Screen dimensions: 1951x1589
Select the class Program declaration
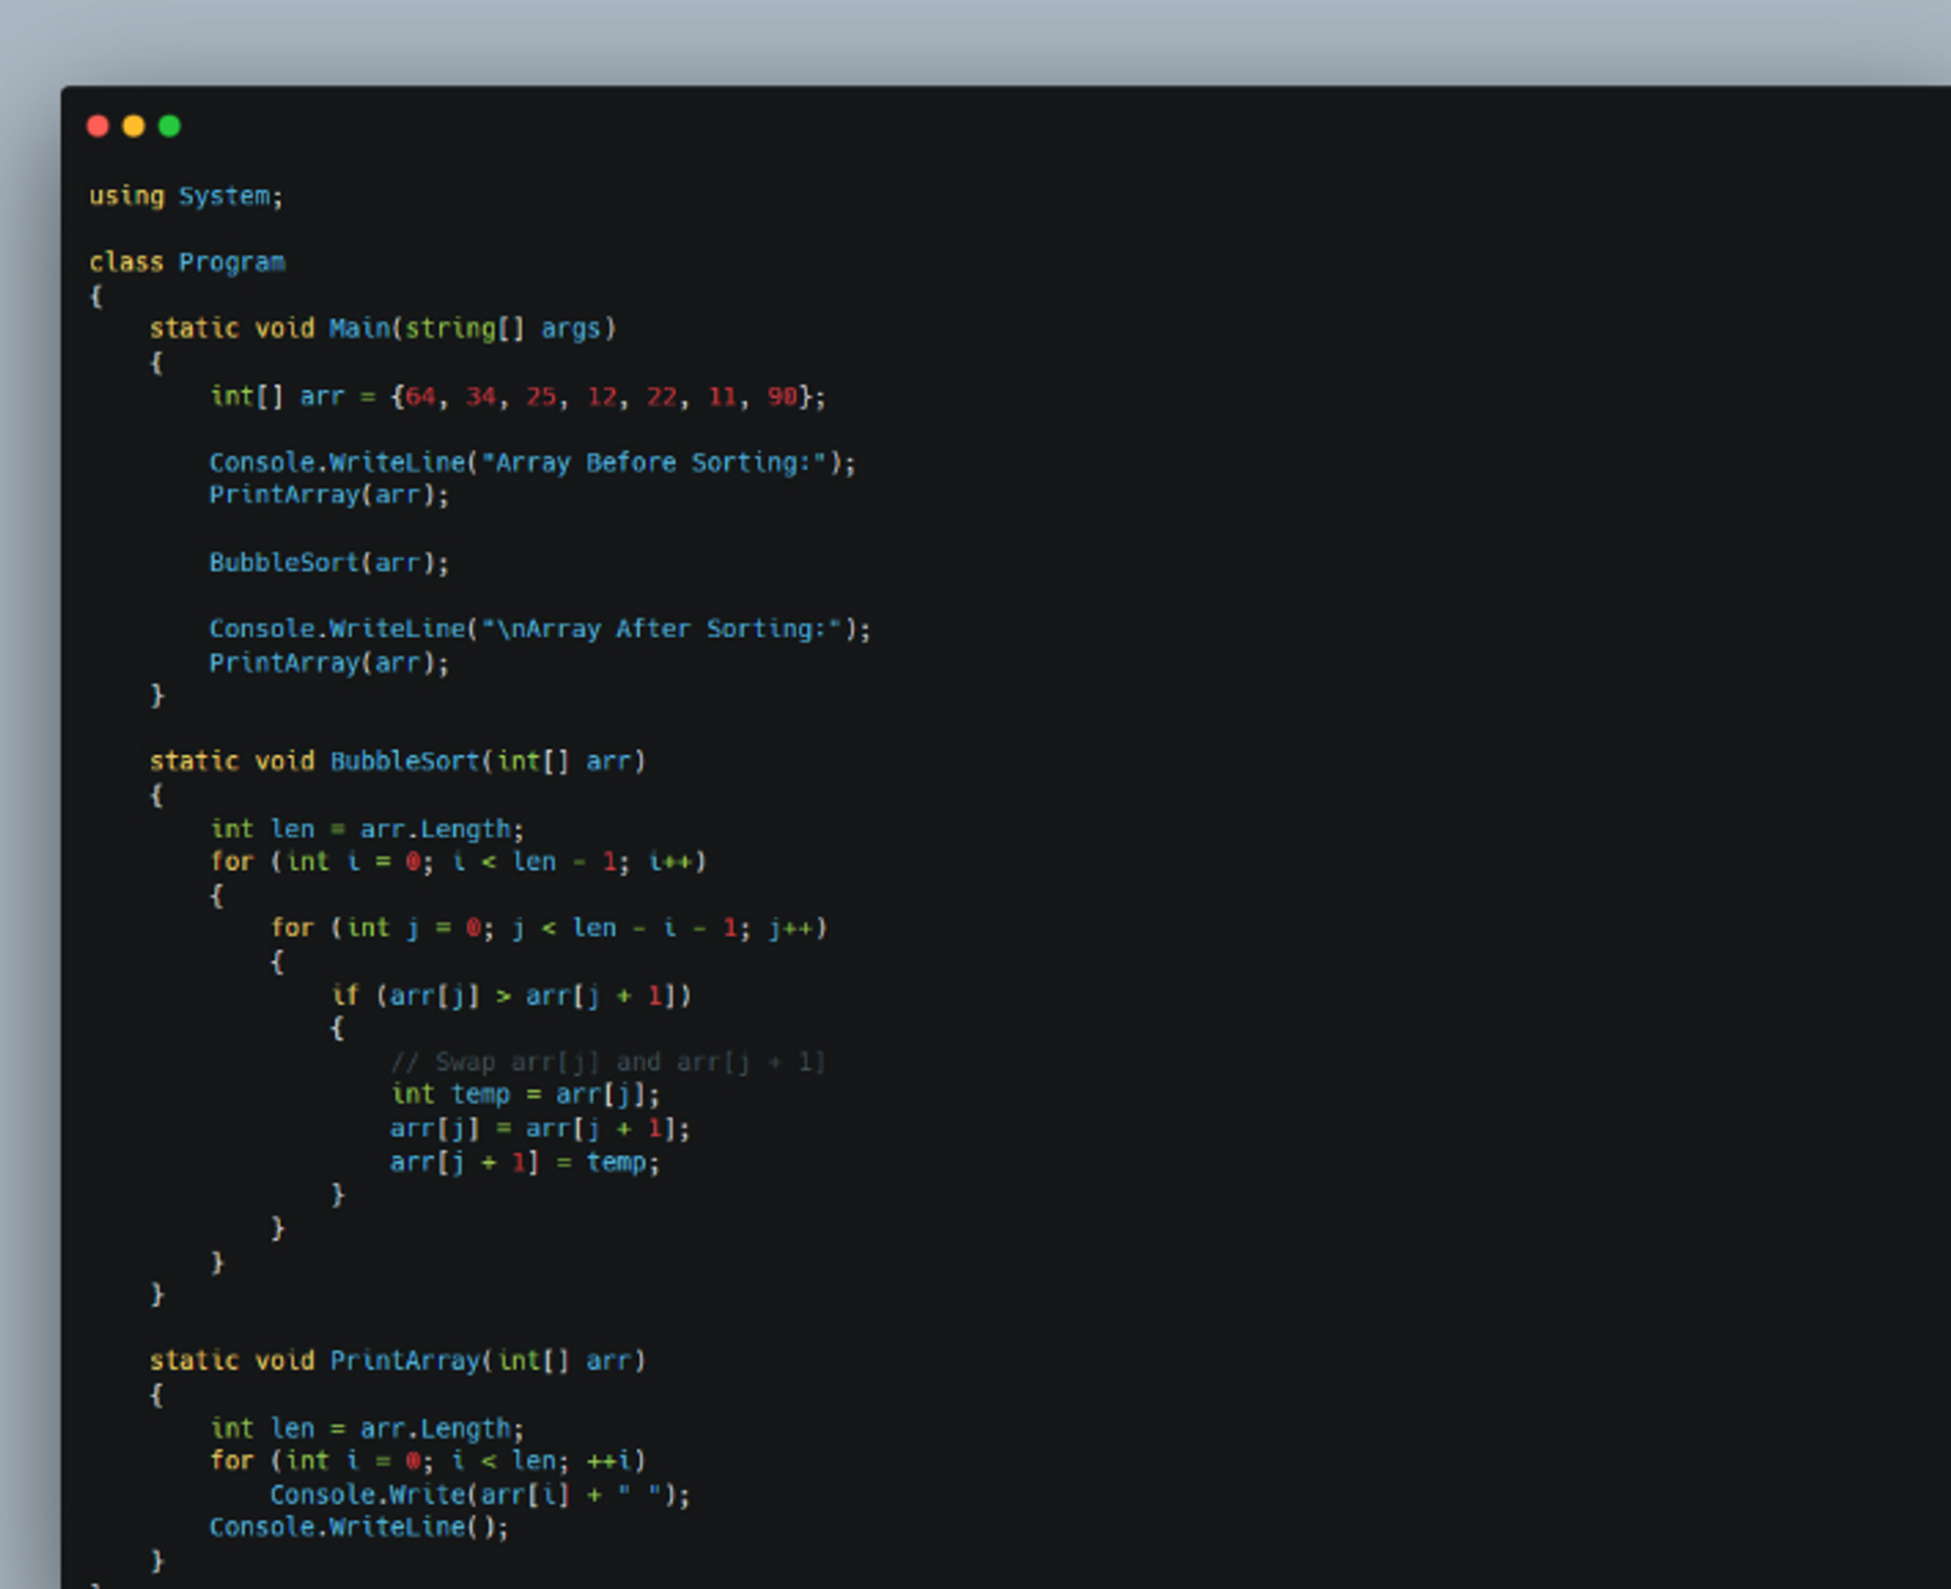[187, 261]
